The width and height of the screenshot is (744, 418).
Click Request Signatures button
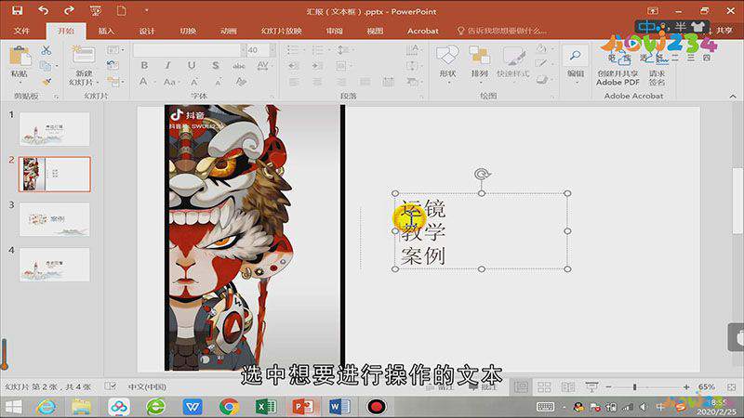658,69
